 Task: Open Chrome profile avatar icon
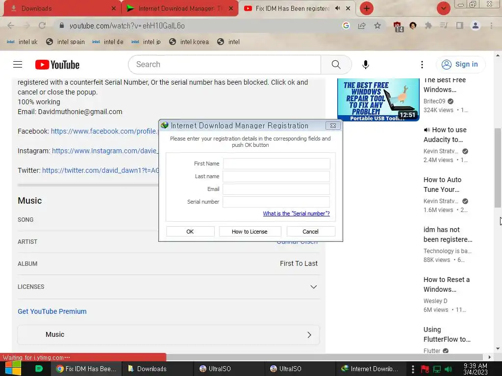pos(476,25)
